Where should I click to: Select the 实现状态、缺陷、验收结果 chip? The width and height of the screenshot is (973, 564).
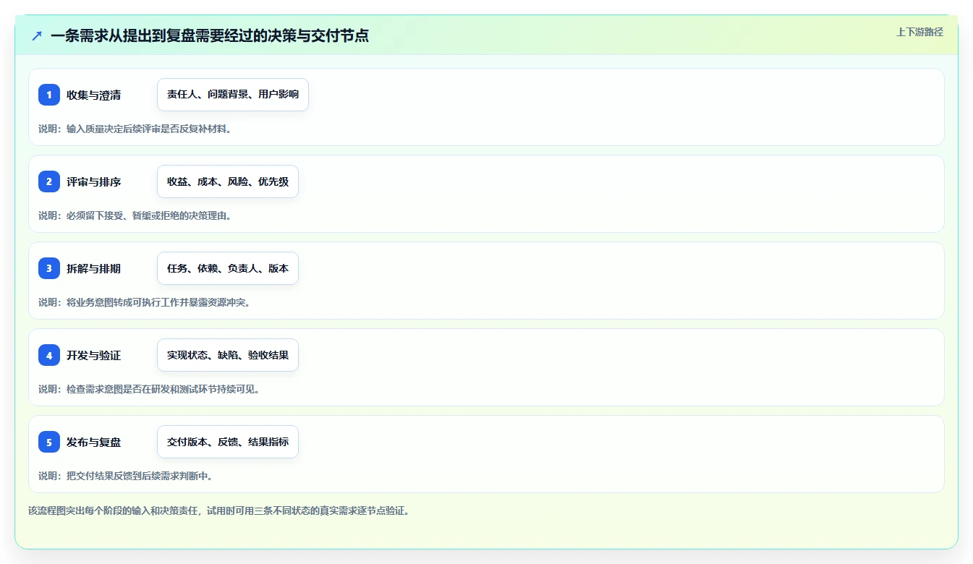pyautogui.click(x=228, y=355)
